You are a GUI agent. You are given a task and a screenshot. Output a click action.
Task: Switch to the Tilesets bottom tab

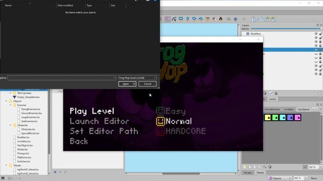tap(260, 172)
